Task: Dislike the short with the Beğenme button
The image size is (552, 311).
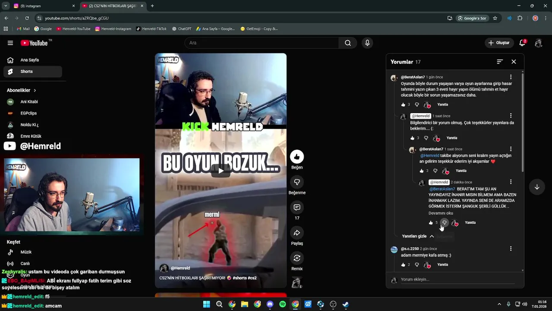Action: pos(297,182)
